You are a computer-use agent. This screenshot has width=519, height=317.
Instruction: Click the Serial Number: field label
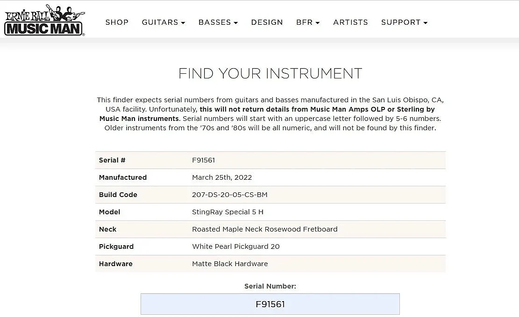click(270, 286)
